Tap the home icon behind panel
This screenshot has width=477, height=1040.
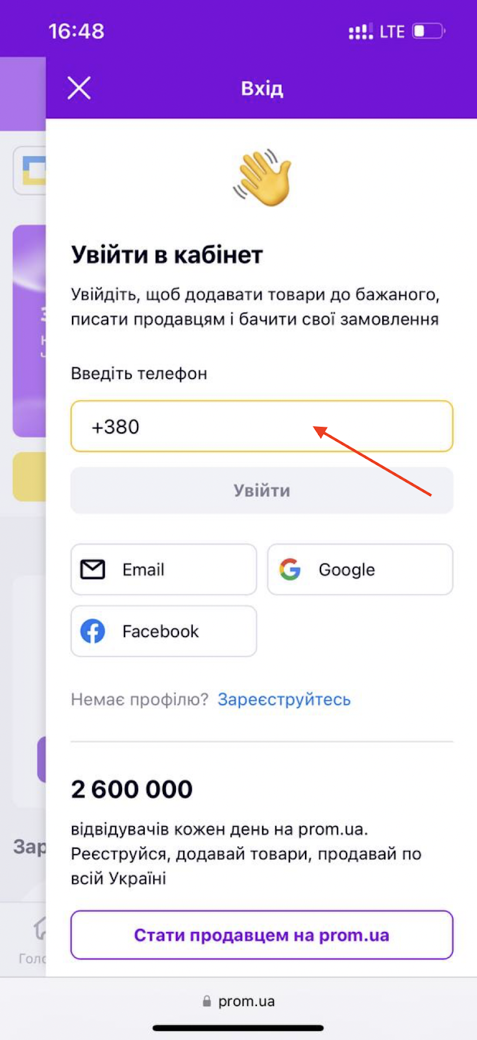pos(40,928)
